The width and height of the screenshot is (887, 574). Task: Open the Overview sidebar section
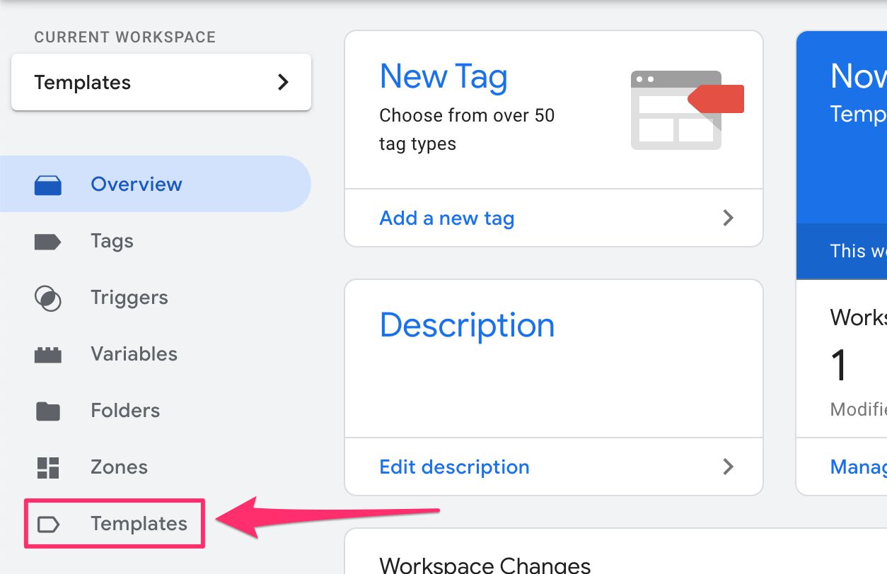coord(155,184)
